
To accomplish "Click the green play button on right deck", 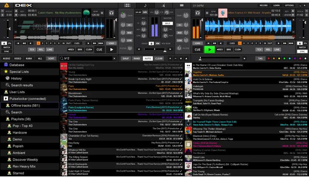I will [x=210, y=50].
